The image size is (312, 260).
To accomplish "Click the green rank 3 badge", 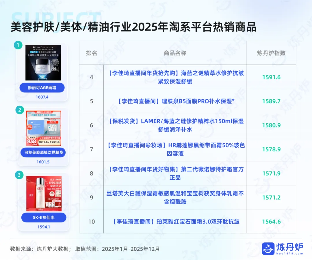I will coord(19,175).
